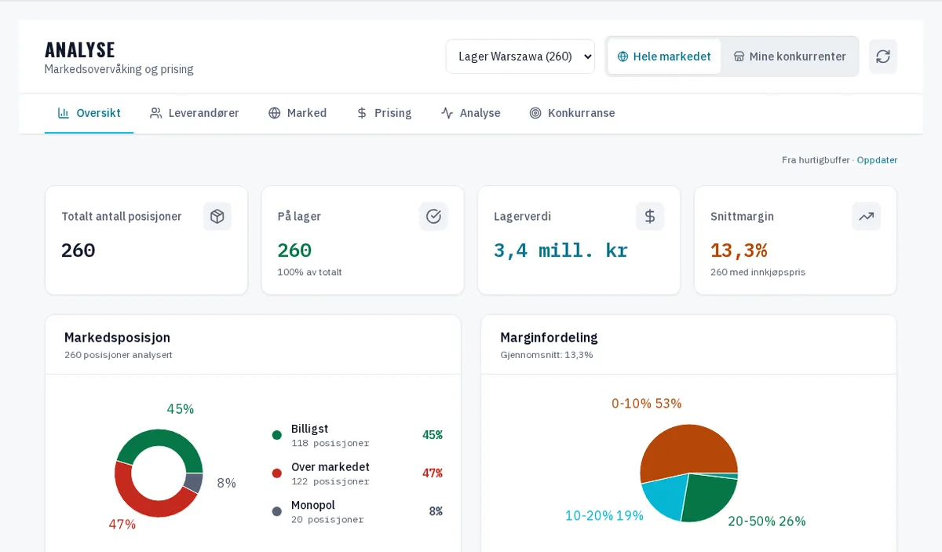Switch to Mine konkurrenter view
Viewport: 942px width, 552px height.
(790, 57)
